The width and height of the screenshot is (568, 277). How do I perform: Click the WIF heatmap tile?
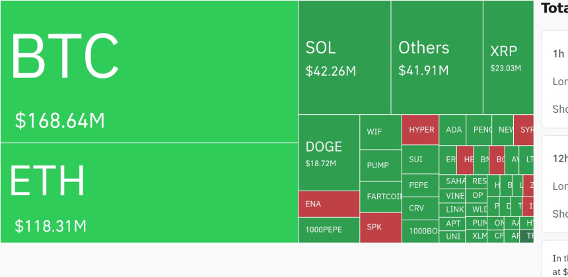[x=380, y=132]
